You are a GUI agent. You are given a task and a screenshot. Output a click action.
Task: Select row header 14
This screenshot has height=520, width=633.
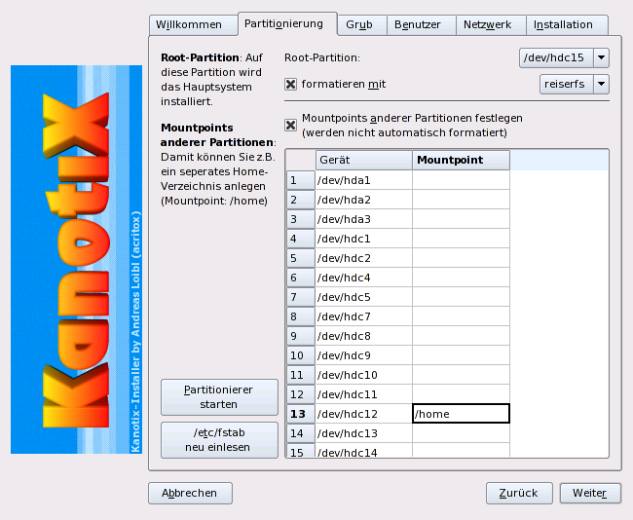point(300,433)
